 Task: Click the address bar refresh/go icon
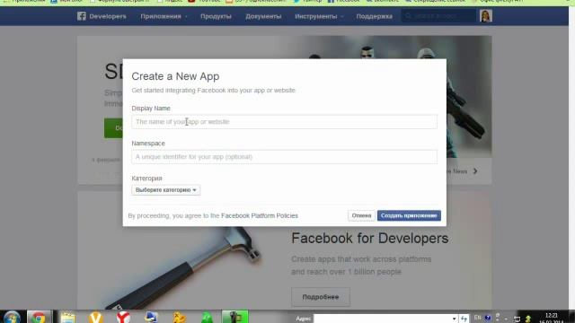click(x=464, y=319)
